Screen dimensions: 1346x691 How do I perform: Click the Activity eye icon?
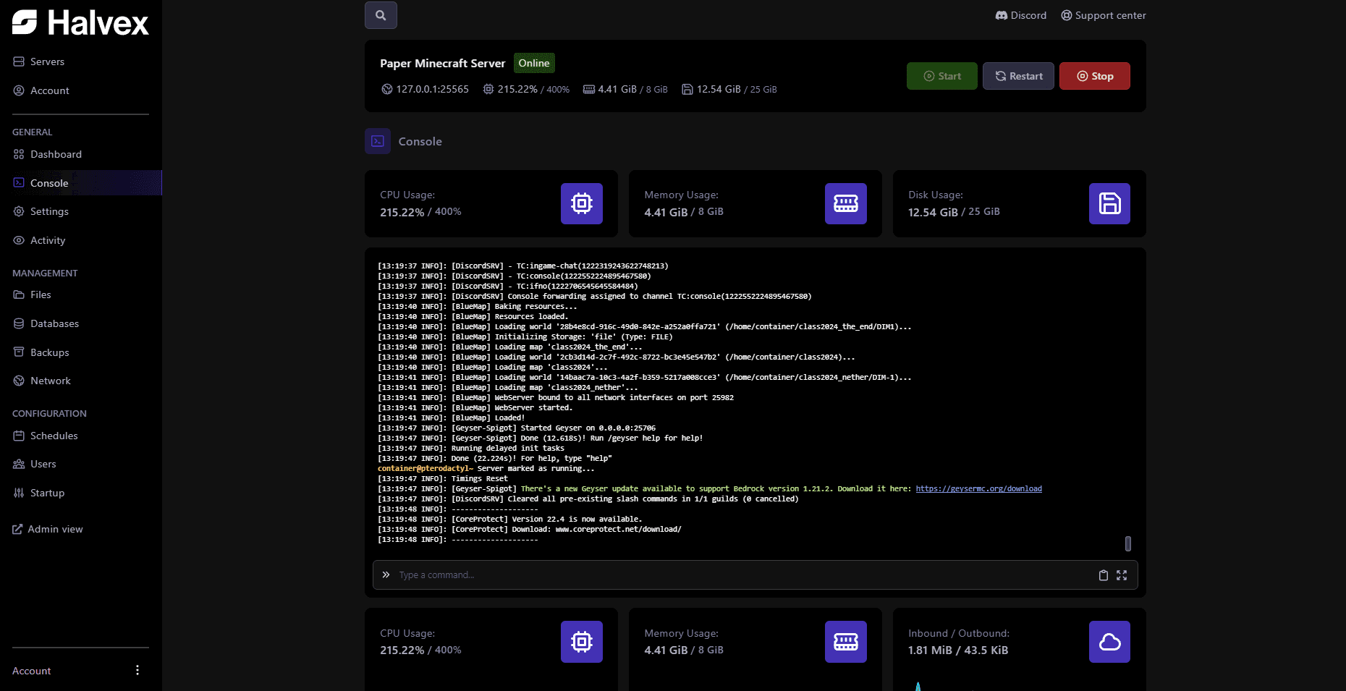click(19, 240)
